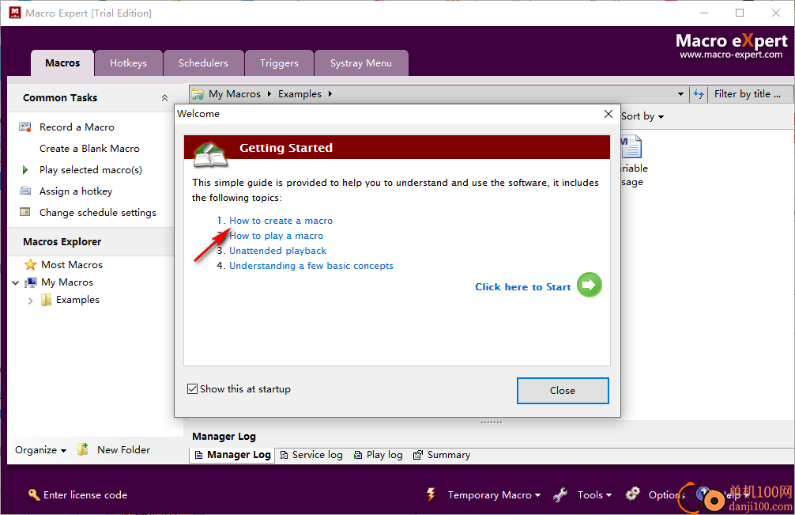Click the Service log tab icon
The height and width of the screenshot is (515, 795).
click(x=284, y=455)
